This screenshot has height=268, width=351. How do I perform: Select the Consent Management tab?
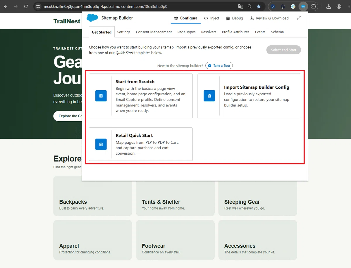click(154, 32)
